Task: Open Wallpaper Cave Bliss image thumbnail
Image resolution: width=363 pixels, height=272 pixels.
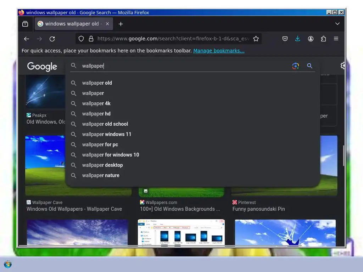Action: click(x=45, y=165)
